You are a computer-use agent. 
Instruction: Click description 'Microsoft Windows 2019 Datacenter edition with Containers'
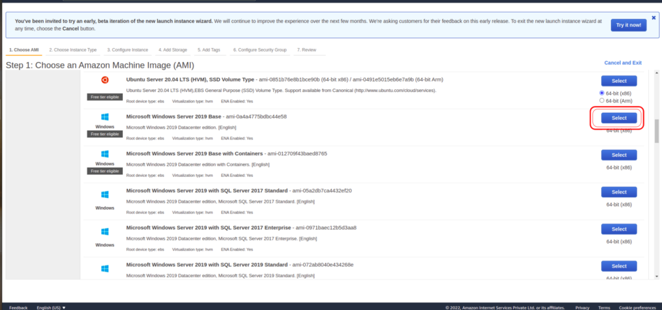pyautogui.click(x=198, y=164)
